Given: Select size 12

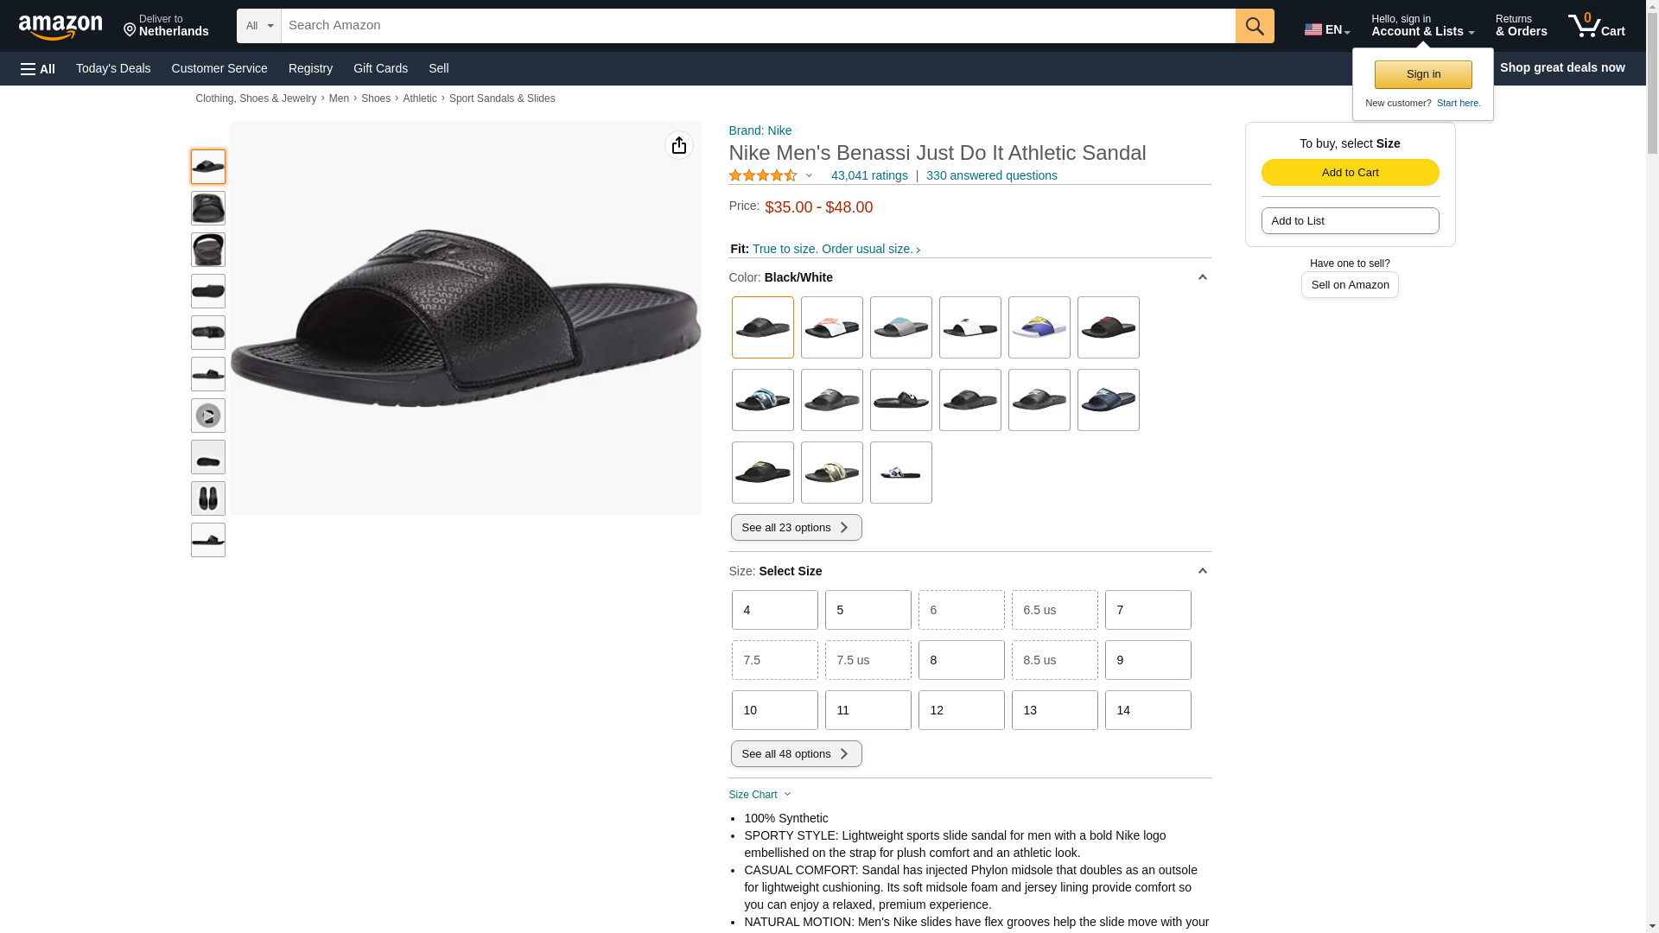Looking at the screenshot, I should coord(960,710).
